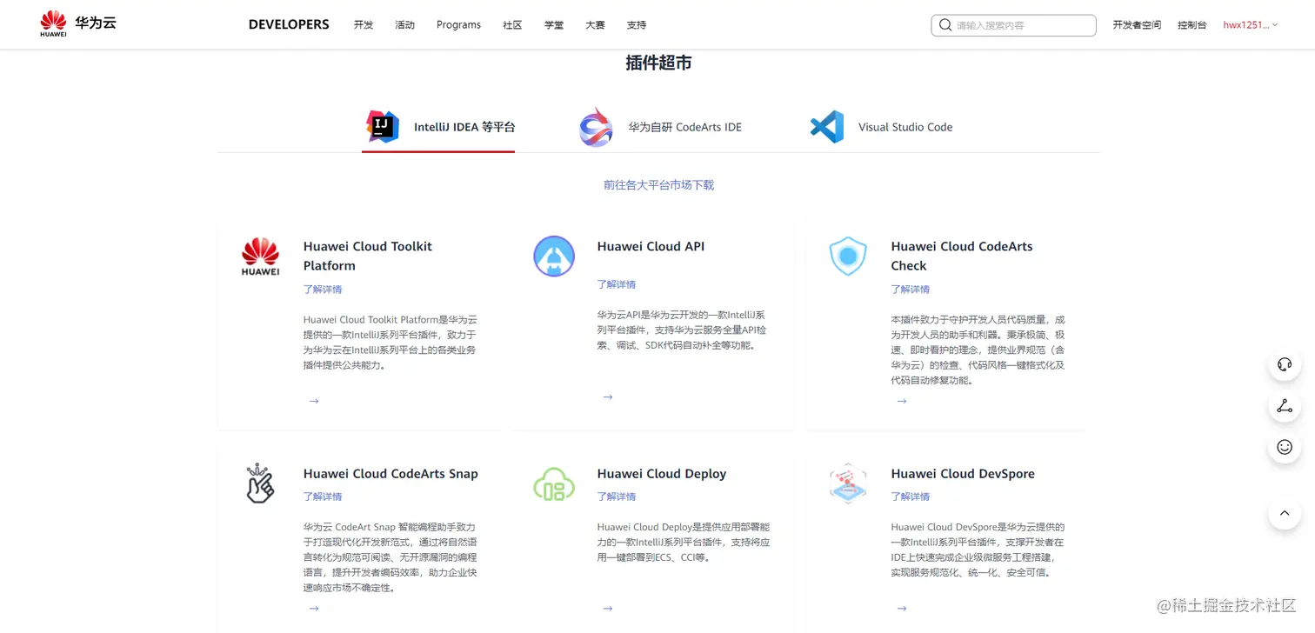Click the back-to-top arrow button
Screen dimensions: 1315x633
click(x=1285, y=513)
